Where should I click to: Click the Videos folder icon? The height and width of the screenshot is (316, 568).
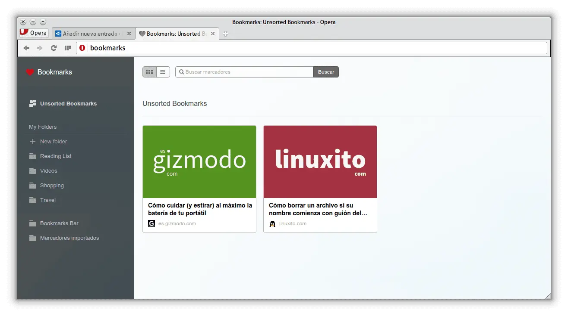32,171
